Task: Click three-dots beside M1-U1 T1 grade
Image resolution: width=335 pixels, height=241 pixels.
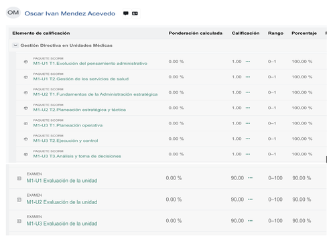Action: coord(248,62)
